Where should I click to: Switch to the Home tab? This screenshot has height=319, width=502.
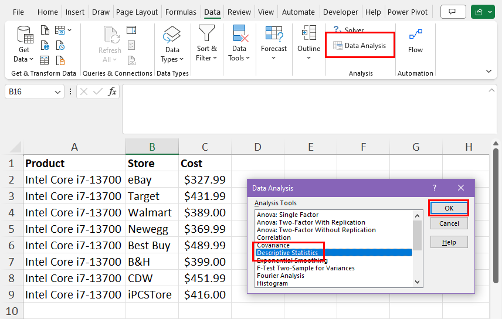click(x=48, y=12)
